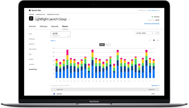The image size is (189, 108).
Task: Click the chart bar for day 21
Action: (92, 64)
